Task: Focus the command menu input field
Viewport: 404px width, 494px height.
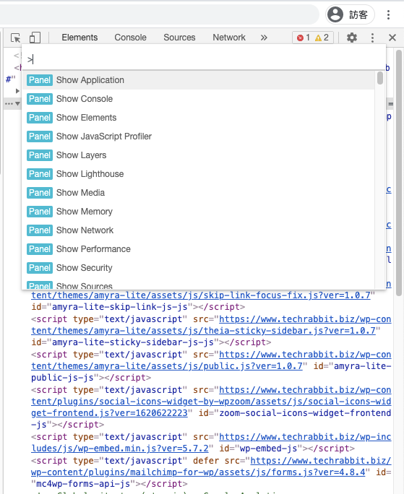Action: click(204, 59)
